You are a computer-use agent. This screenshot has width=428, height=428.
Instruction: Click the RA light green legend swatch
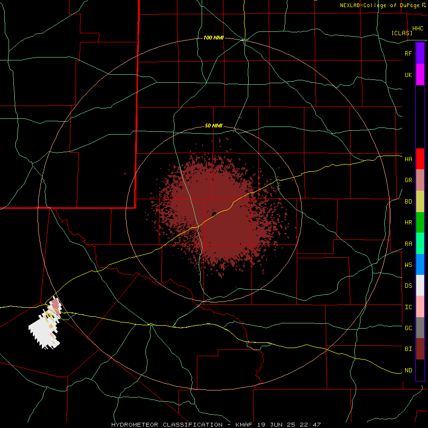(x=420, y=243)
